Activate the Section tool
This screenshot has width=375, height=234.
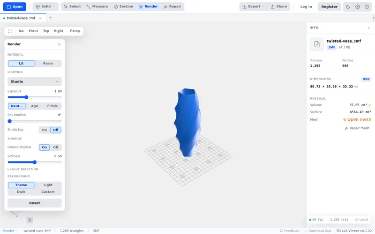coord(123,7)
